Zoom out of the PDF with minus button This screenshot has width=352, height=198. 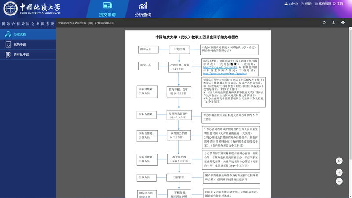pos(339,181)
